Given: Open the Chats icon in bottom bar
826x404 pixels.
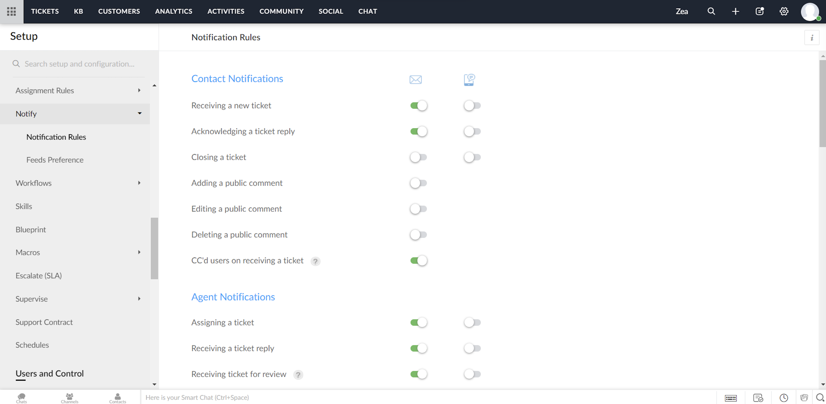Looking at the screenshot, I should [21, 398].
